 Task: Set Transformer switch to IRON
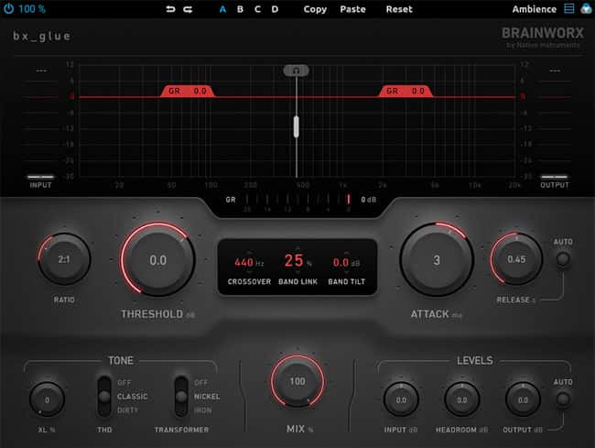point(203,410)
